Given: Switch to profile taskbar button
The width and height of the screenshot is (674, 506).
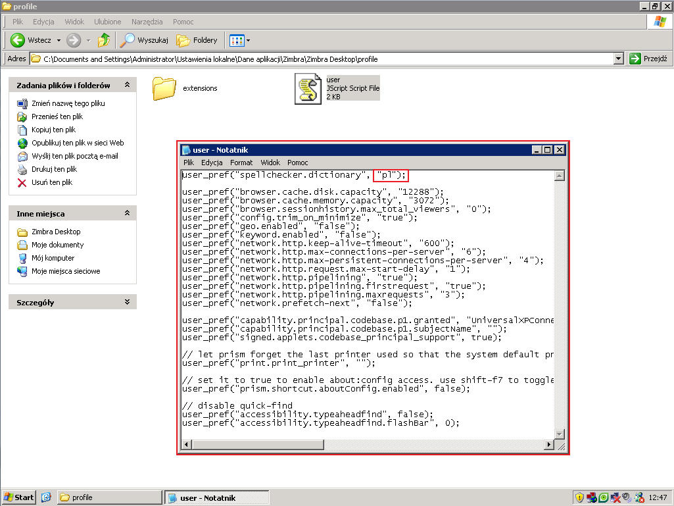Looking at the screenshot, I should [x=109, y=497].
